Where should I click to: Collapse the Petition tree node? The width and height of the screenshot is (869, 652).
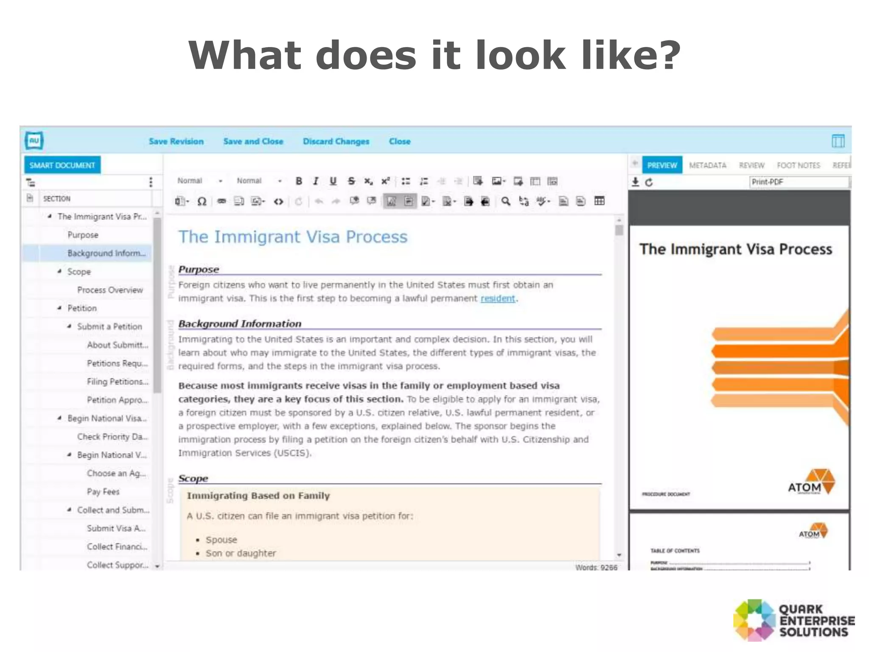point(60,308)
